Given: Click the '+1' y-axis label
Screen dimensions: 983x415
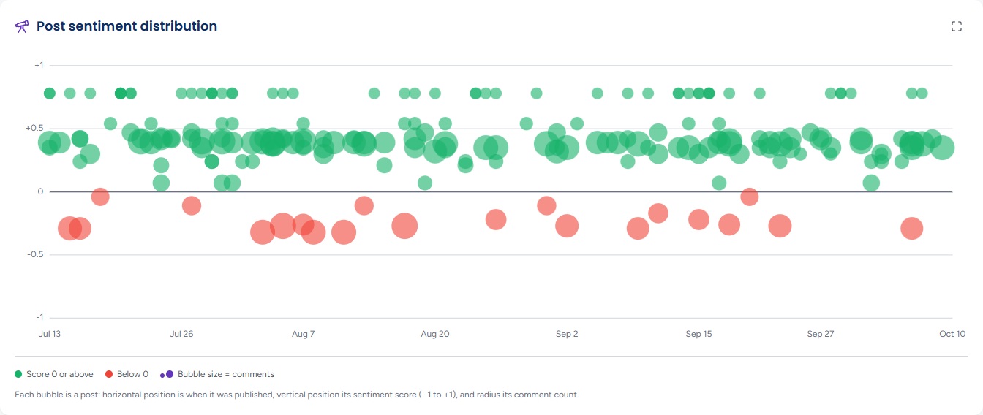Looking at the screenshot, I should (x=39, y=65).
